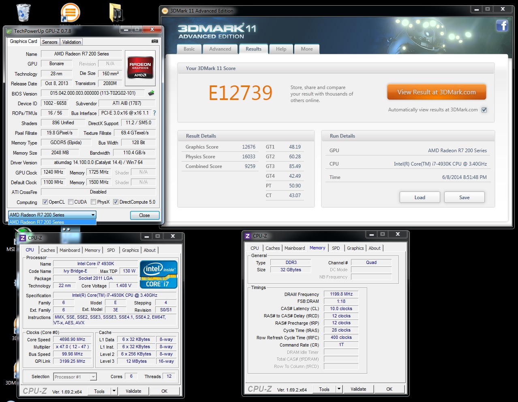Click the Save button in Run Details
This screenshot has height=402, width=518.
[x=464, y=197]
